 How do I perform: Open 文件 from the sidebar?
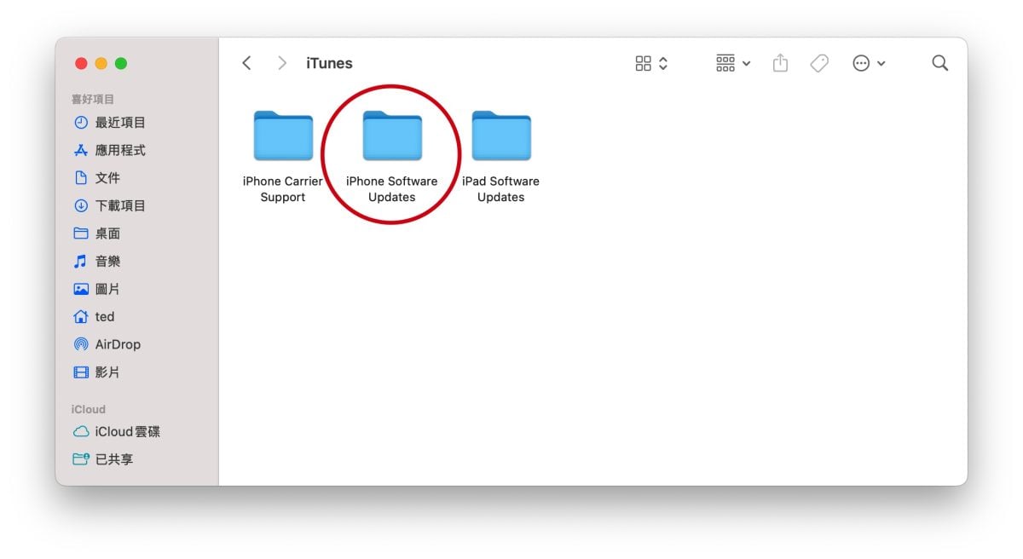pyautogui.click(x=107, y=178)
